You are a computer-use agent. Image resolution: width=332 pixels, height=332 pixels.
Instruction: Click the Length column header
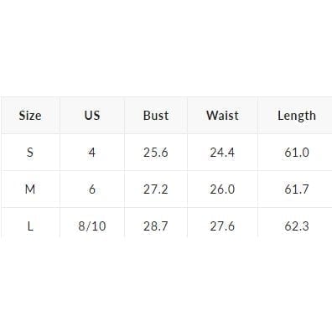click(297, 116)
